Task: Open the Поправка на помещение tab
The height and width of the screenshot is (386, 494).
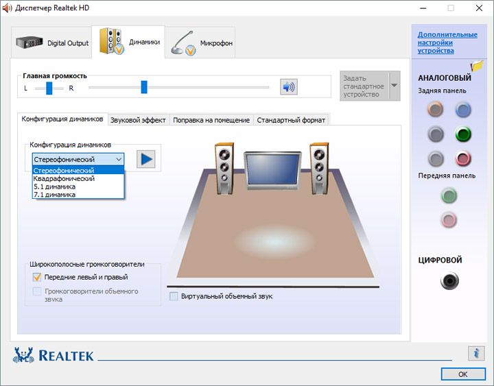Action: coord(211,120)
